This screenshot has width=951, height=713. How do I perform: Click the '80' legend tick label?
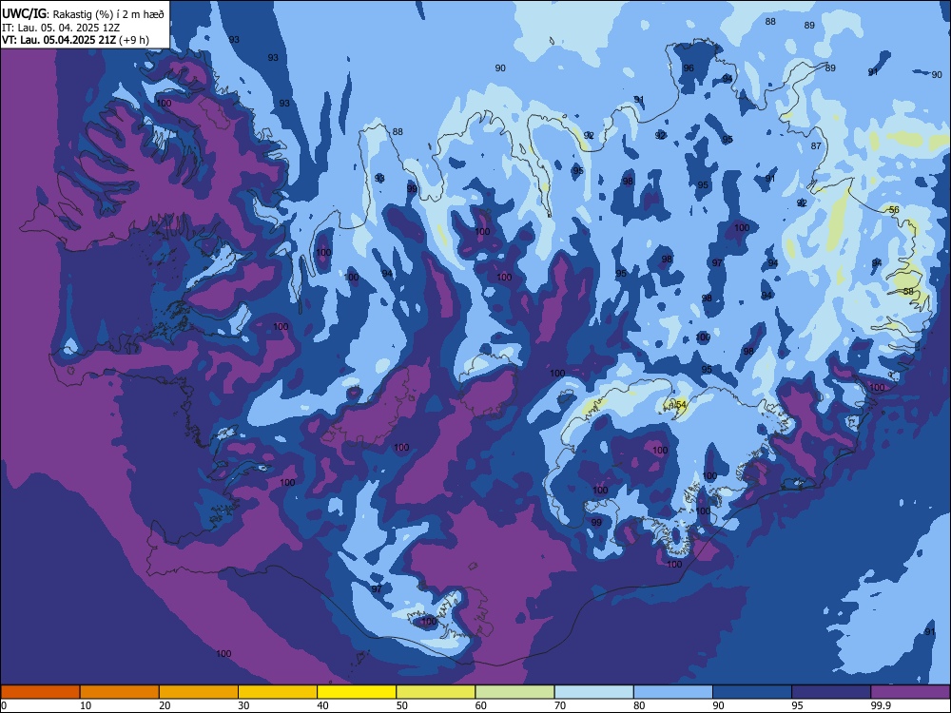pos(639,705)
